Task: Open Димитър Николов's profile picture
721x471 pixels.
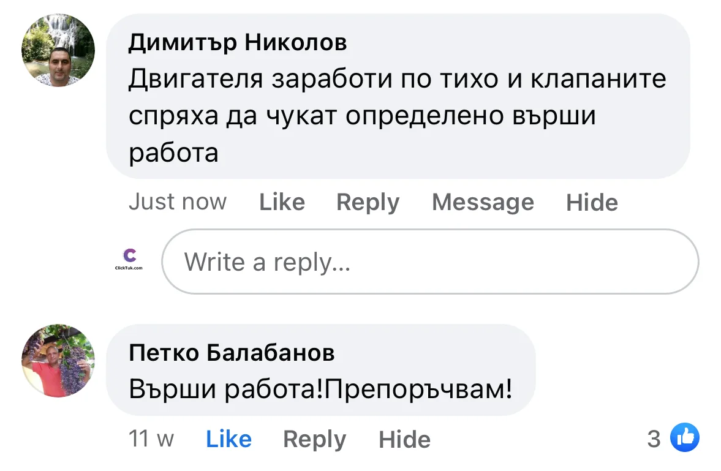Action: 58,50
